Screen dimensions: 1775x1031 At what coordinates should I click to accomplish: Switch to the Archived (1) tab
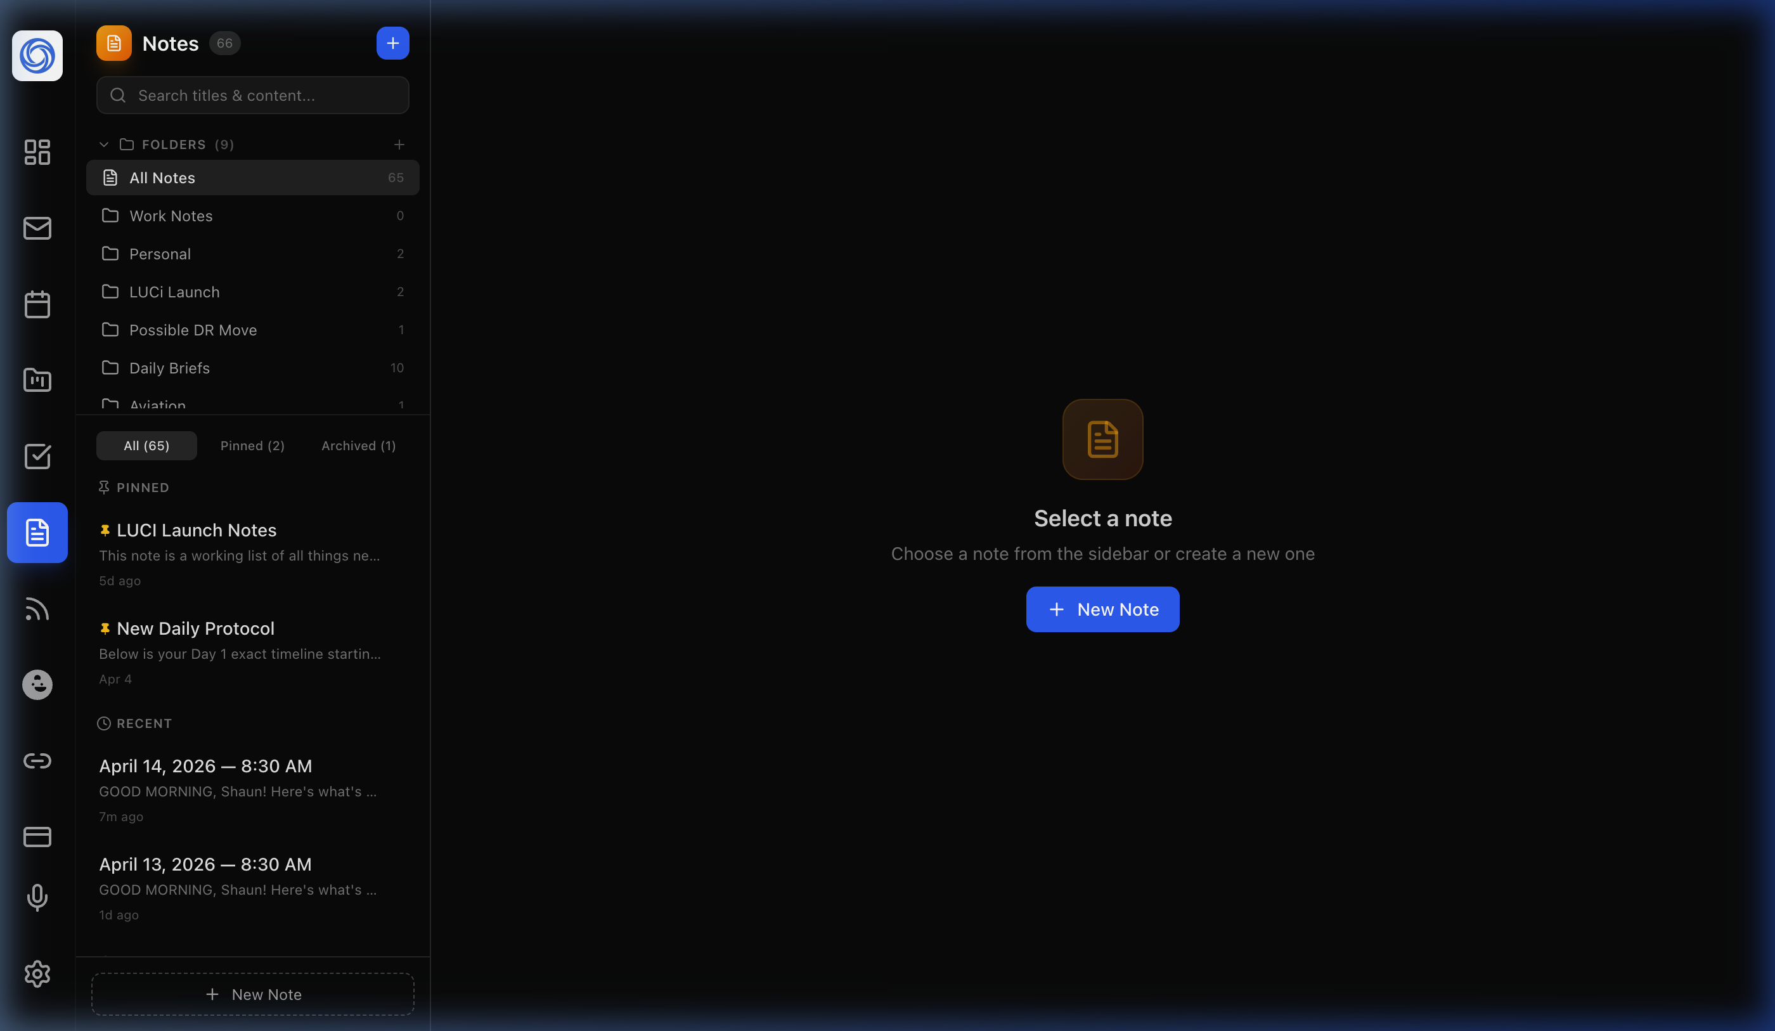tap(358, 446)
